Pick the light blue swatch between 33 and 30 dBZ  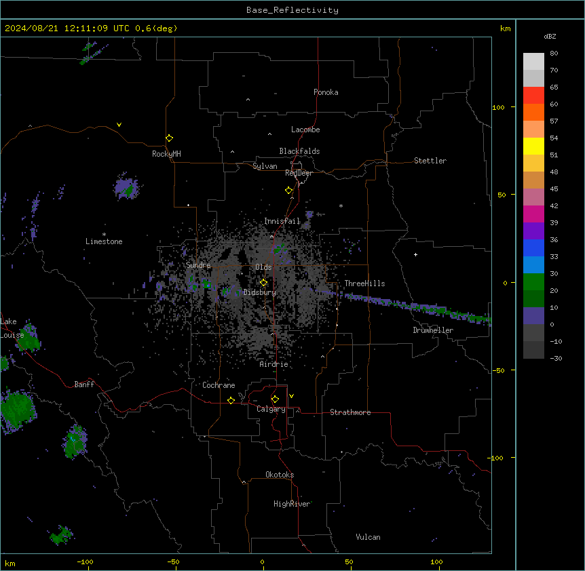(x=533, y=265)
